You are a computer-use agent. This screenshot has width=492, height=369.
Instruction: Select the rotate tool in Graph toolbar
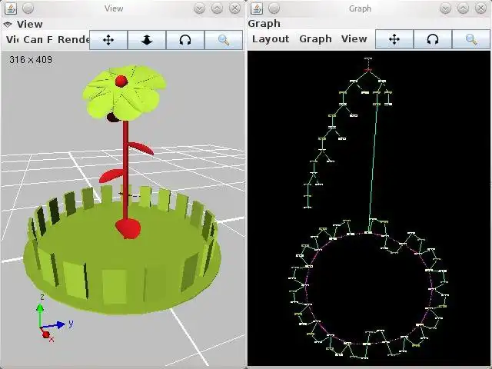click(x=432, y=39)
